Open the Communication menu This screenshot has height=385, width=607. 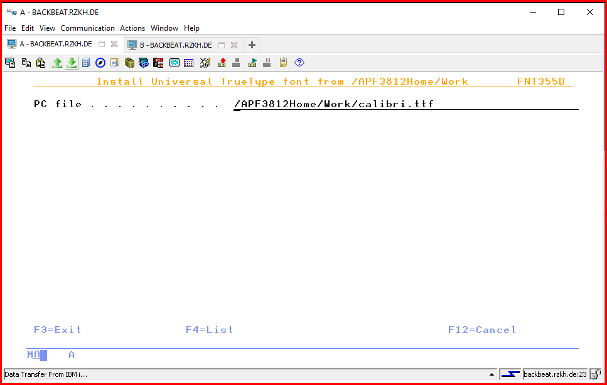pos(87,28)
